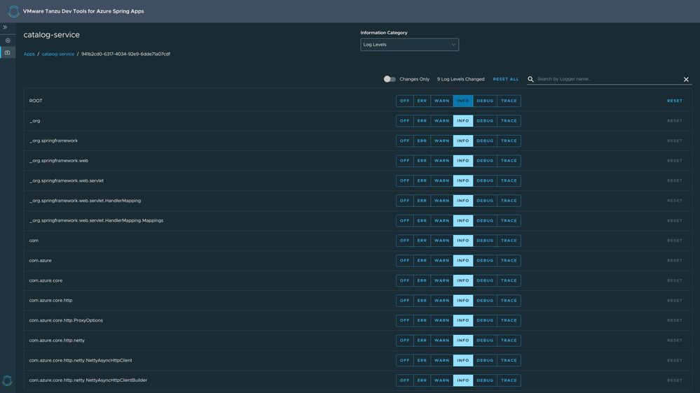Click the com.azure.core.http.ProxyOptions logger name
The height and width of the screenshot is (393, 700).
tap(66, 320)
